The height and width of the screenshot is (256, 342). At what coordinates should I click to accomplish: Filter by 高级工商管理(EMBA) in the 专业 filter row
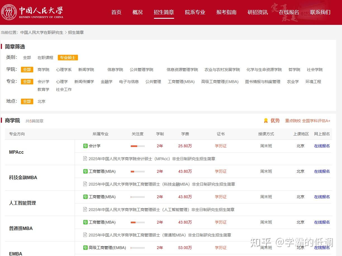[x=220, y=82]
